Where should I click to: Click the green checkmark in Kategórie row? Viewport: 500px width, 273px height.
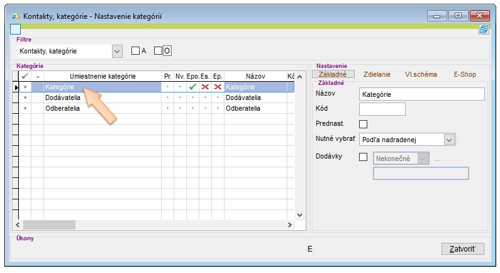pyautogui.click(x=192, y=87)
